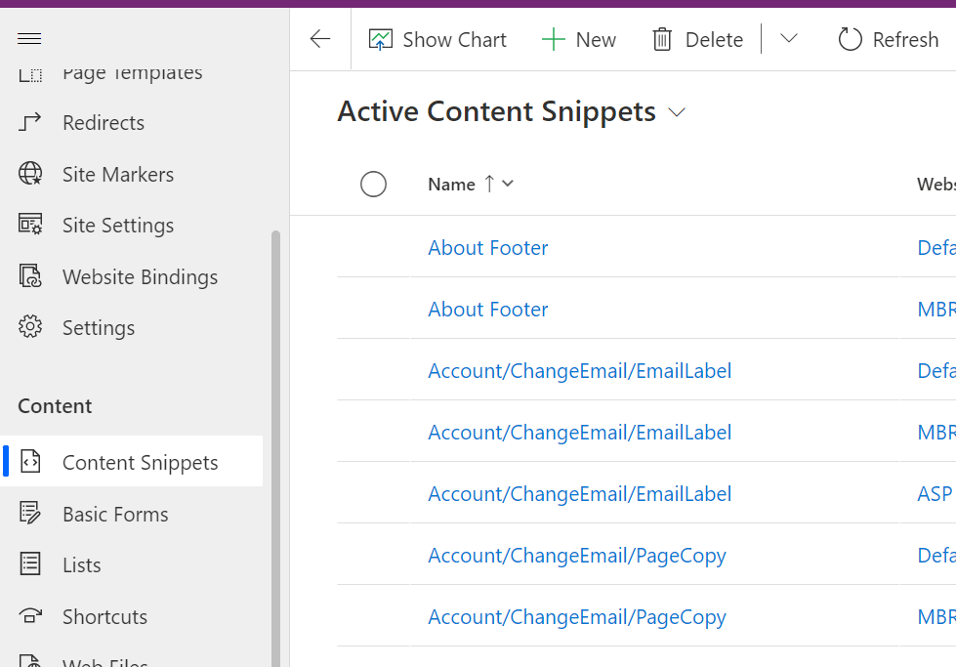Click the Delete button label
Screen dimensions: 956x667
click(714, 40)
